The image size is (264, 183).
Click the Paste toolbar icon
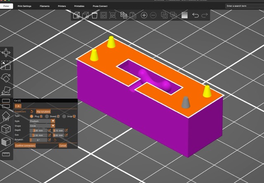[x=133, y=15]
